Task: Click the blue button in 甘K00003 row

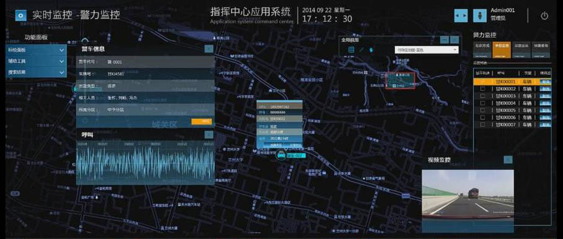Action: (x=545, y=96)
